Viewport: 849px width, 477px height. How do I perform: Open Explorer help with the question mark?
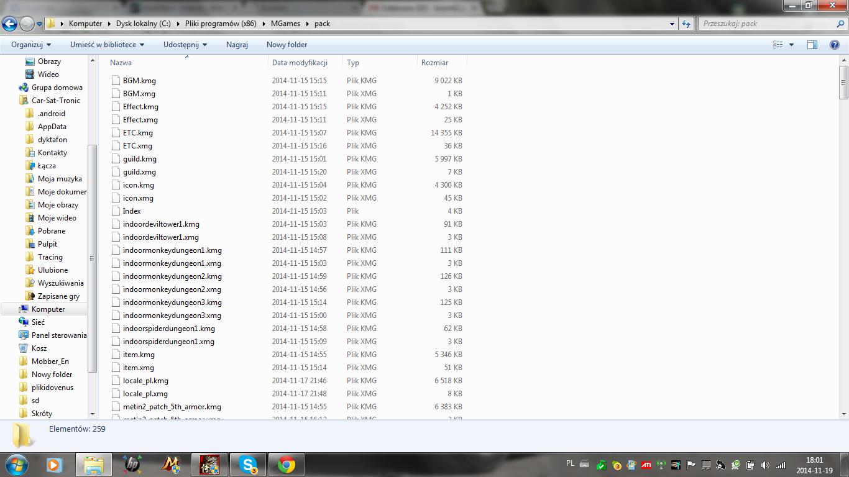pos(835,45)
